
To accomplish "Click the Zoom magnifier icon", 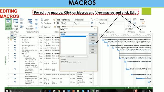I will pos(92,20).
